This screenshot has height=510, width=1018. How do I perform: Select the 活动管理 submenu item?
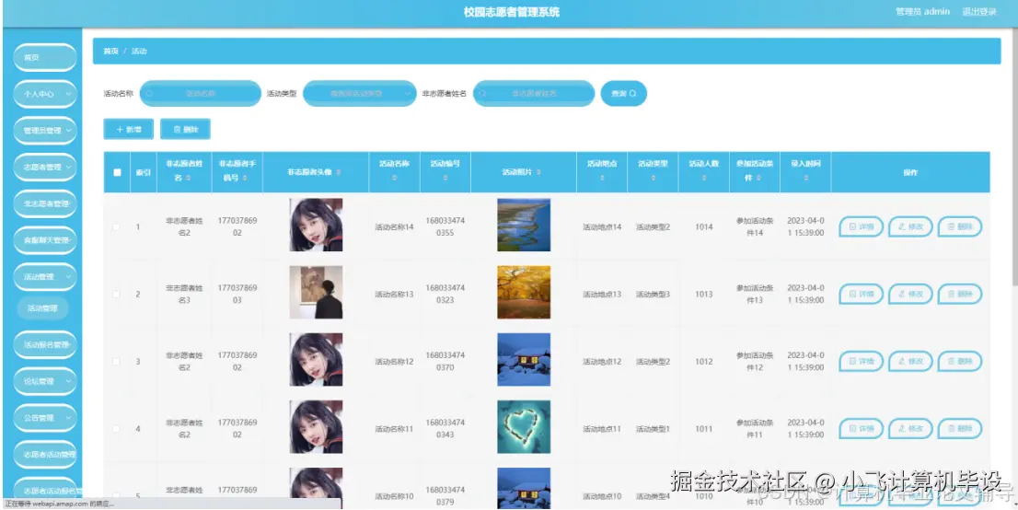coord(43,308)
